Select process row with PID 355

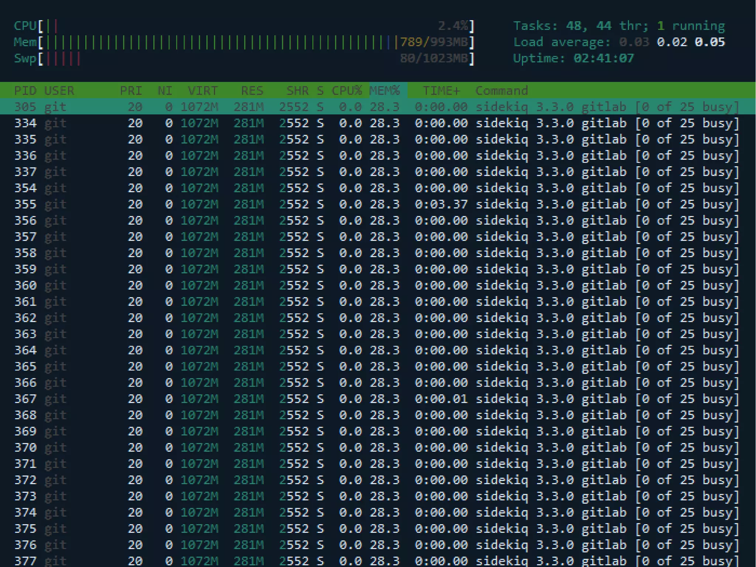pos(378,204)
